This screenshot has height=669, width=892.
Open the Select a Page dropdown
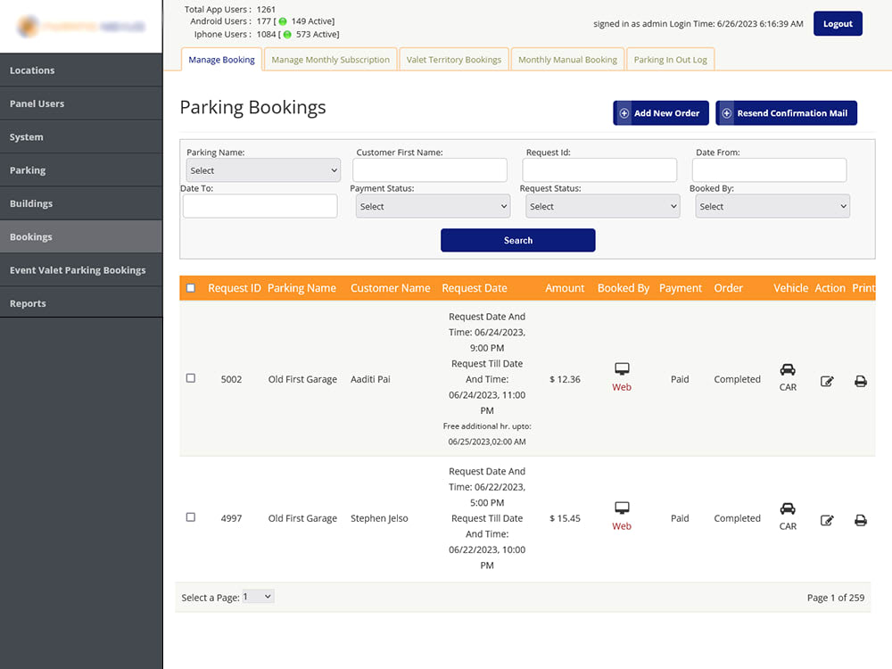click(x=258, y=596)
